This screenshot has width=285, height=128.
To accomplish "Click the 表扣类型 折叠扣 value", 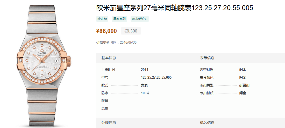I will click(x=245, y=85).
